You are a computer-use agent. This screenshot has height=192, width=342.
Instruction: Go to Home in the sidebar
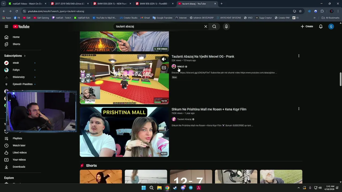pyautogui.click(x=16, y=37)
